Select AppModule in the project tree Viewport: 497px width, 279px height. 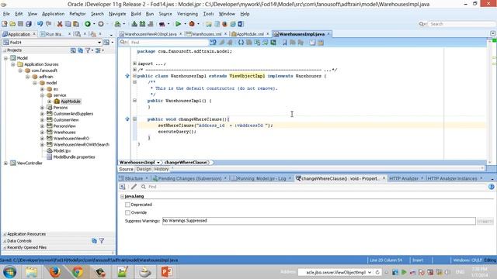(71, 102)
